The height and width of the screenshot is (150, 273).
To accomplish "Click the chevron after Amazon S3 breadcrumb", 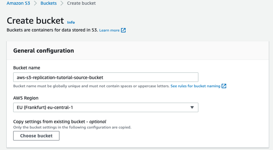I will 35,3.
